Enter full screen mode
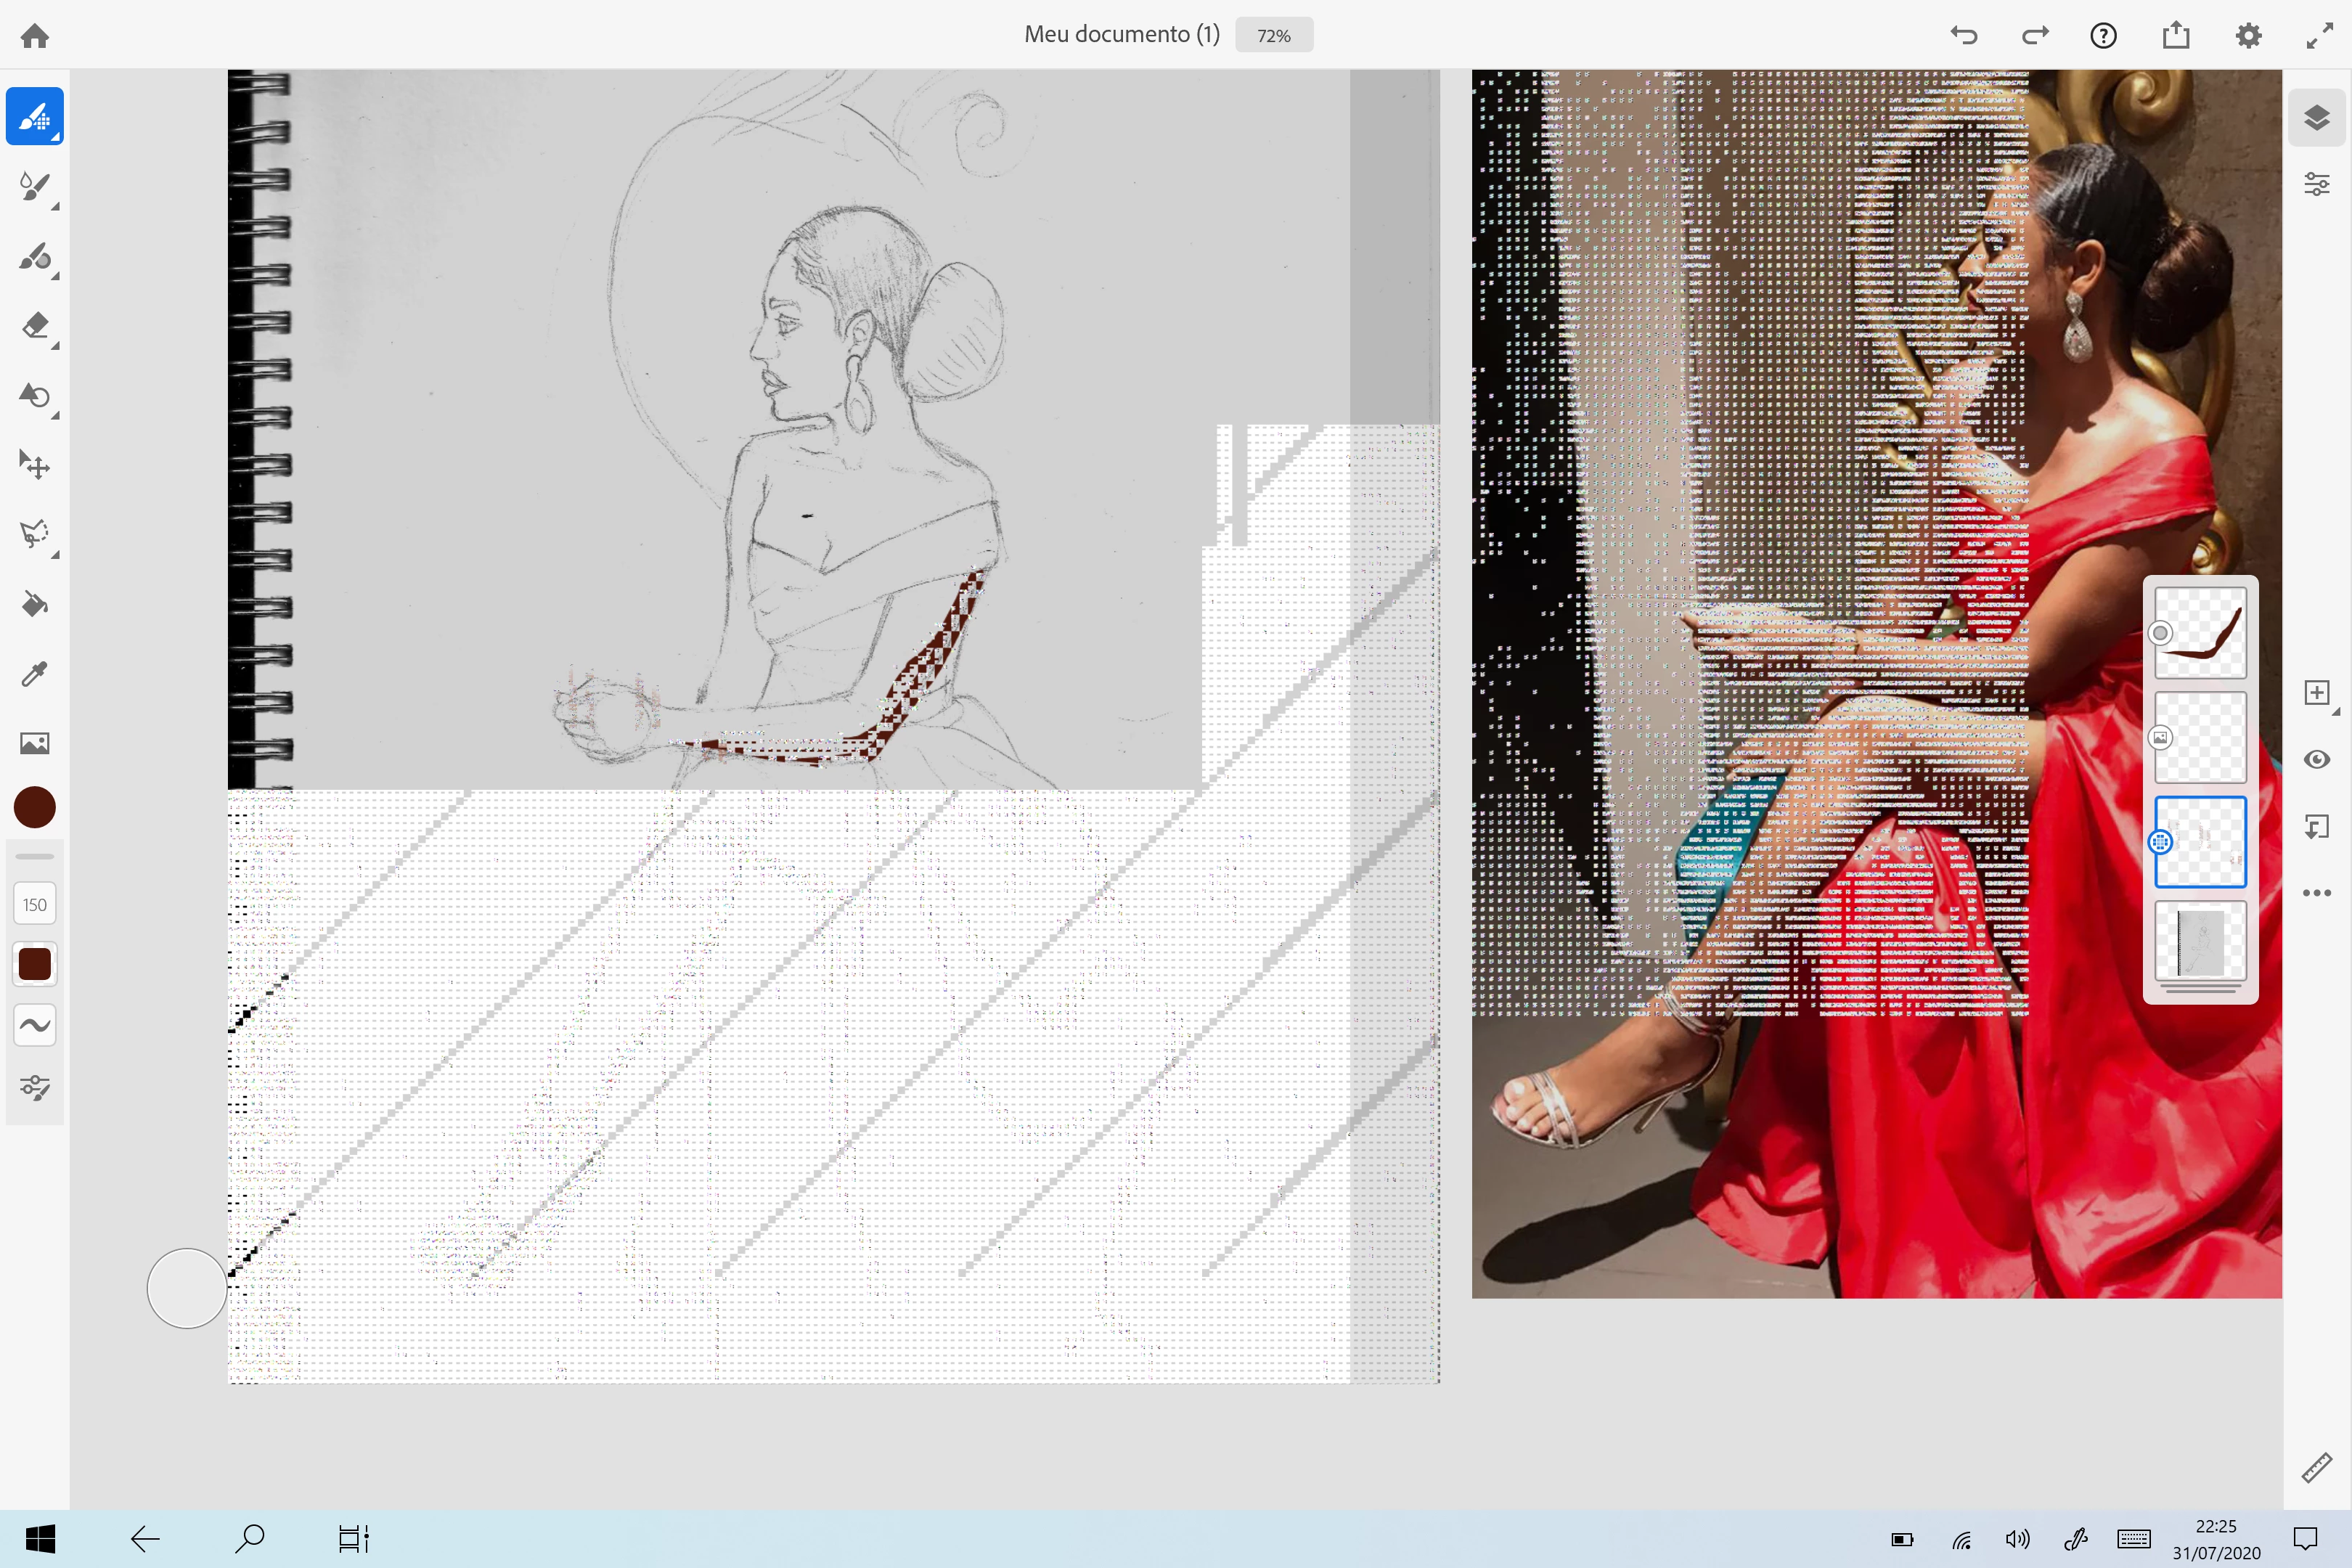 [2319, 36]
